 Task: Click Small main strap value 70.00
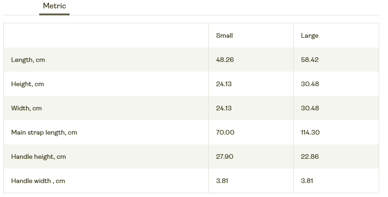[x=225, y=133]
